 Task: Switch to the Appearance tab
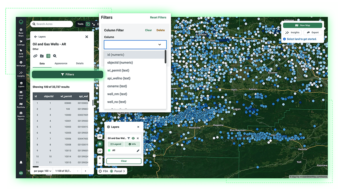[x=61, y=63]
